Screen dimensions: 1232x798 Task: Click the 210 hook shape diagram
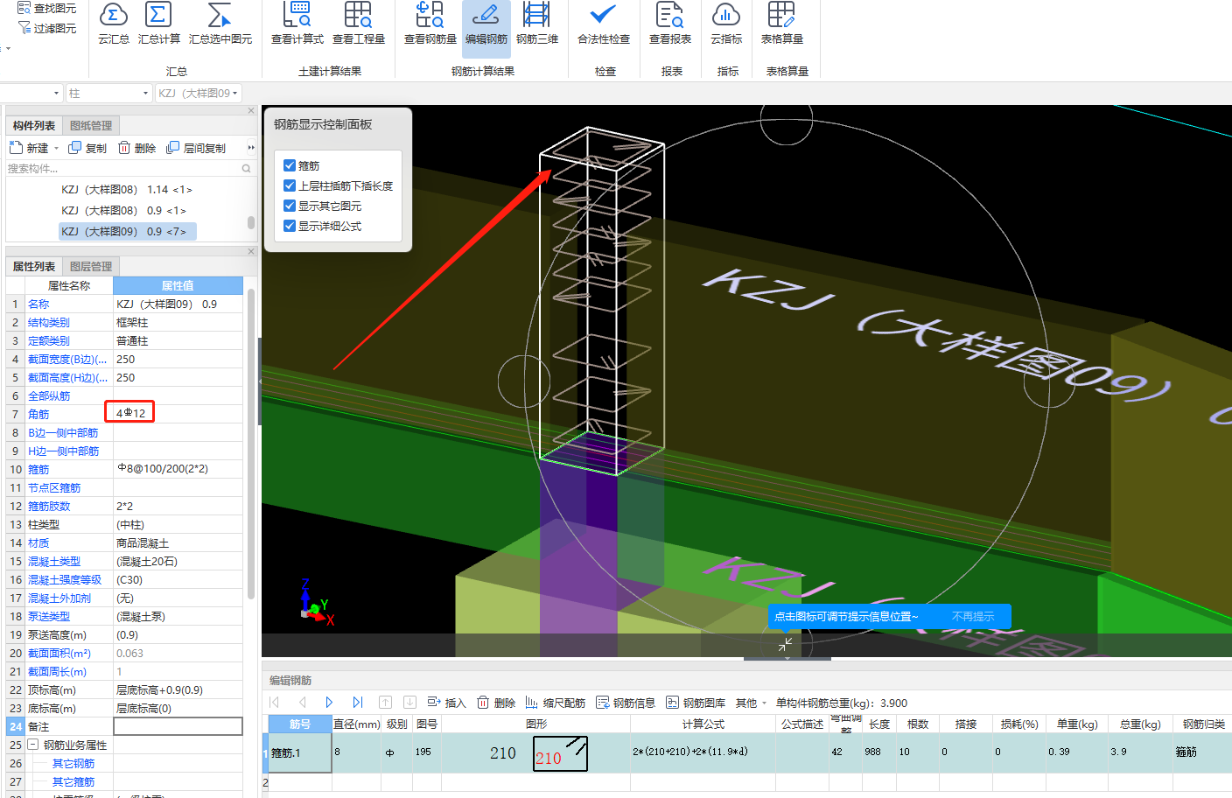click(561, 753)
